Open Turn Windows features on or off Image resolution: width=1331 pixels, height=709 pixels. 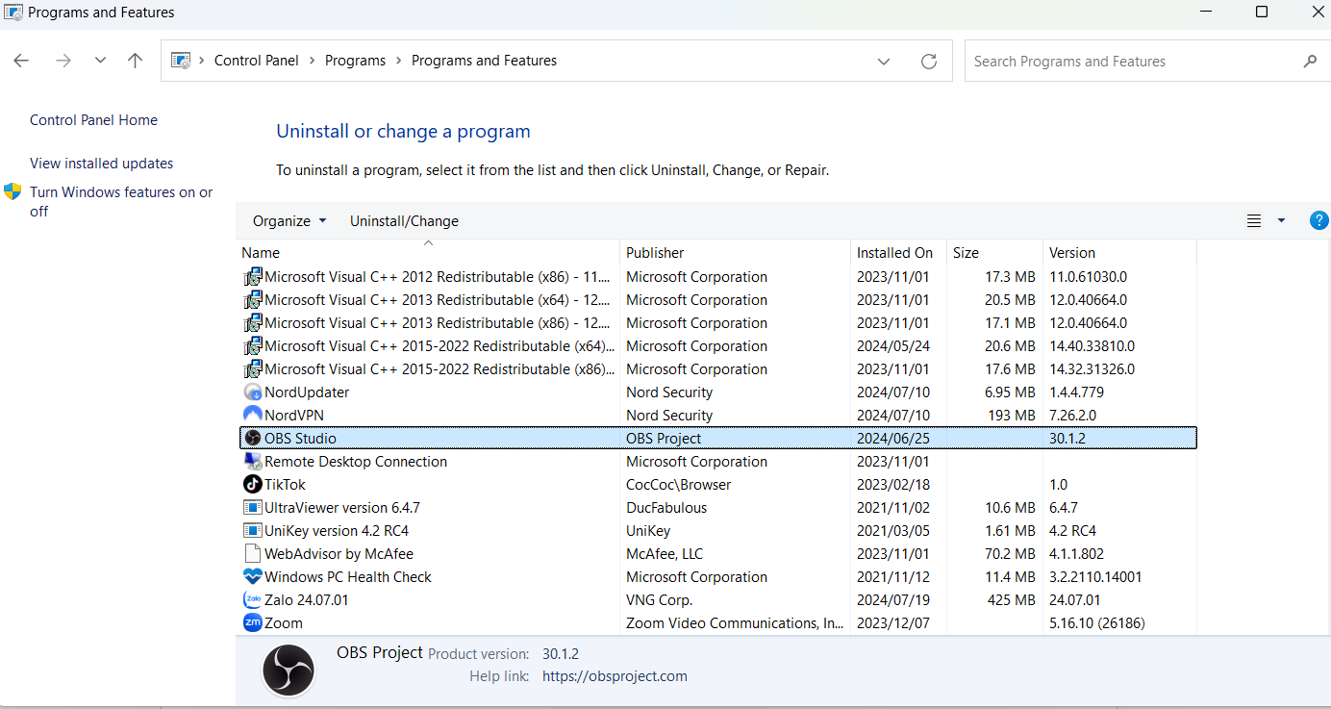pos(121,201)
